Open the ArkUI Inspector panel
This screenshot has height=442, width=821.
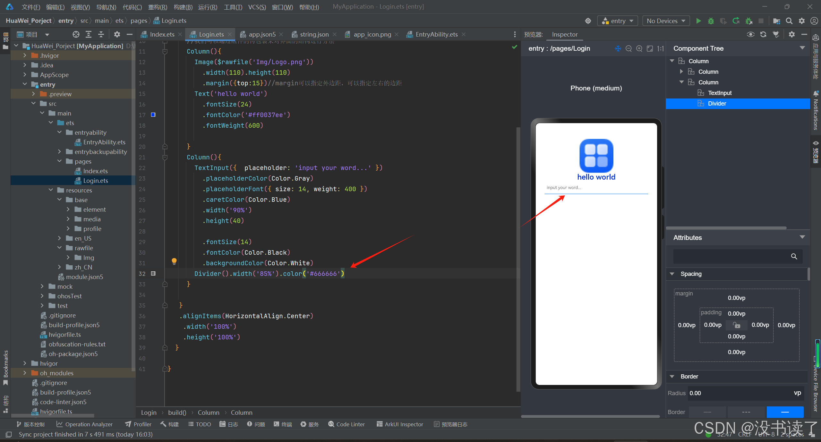pyautogui.click(x=400, y=424)
